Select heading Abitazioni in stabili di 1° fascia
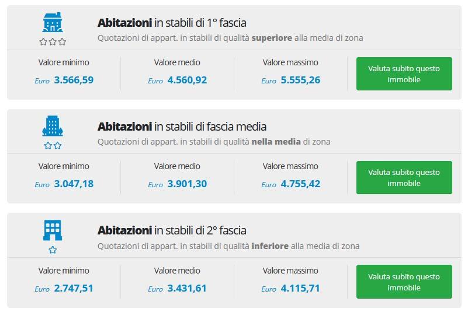 pos(172,23)
